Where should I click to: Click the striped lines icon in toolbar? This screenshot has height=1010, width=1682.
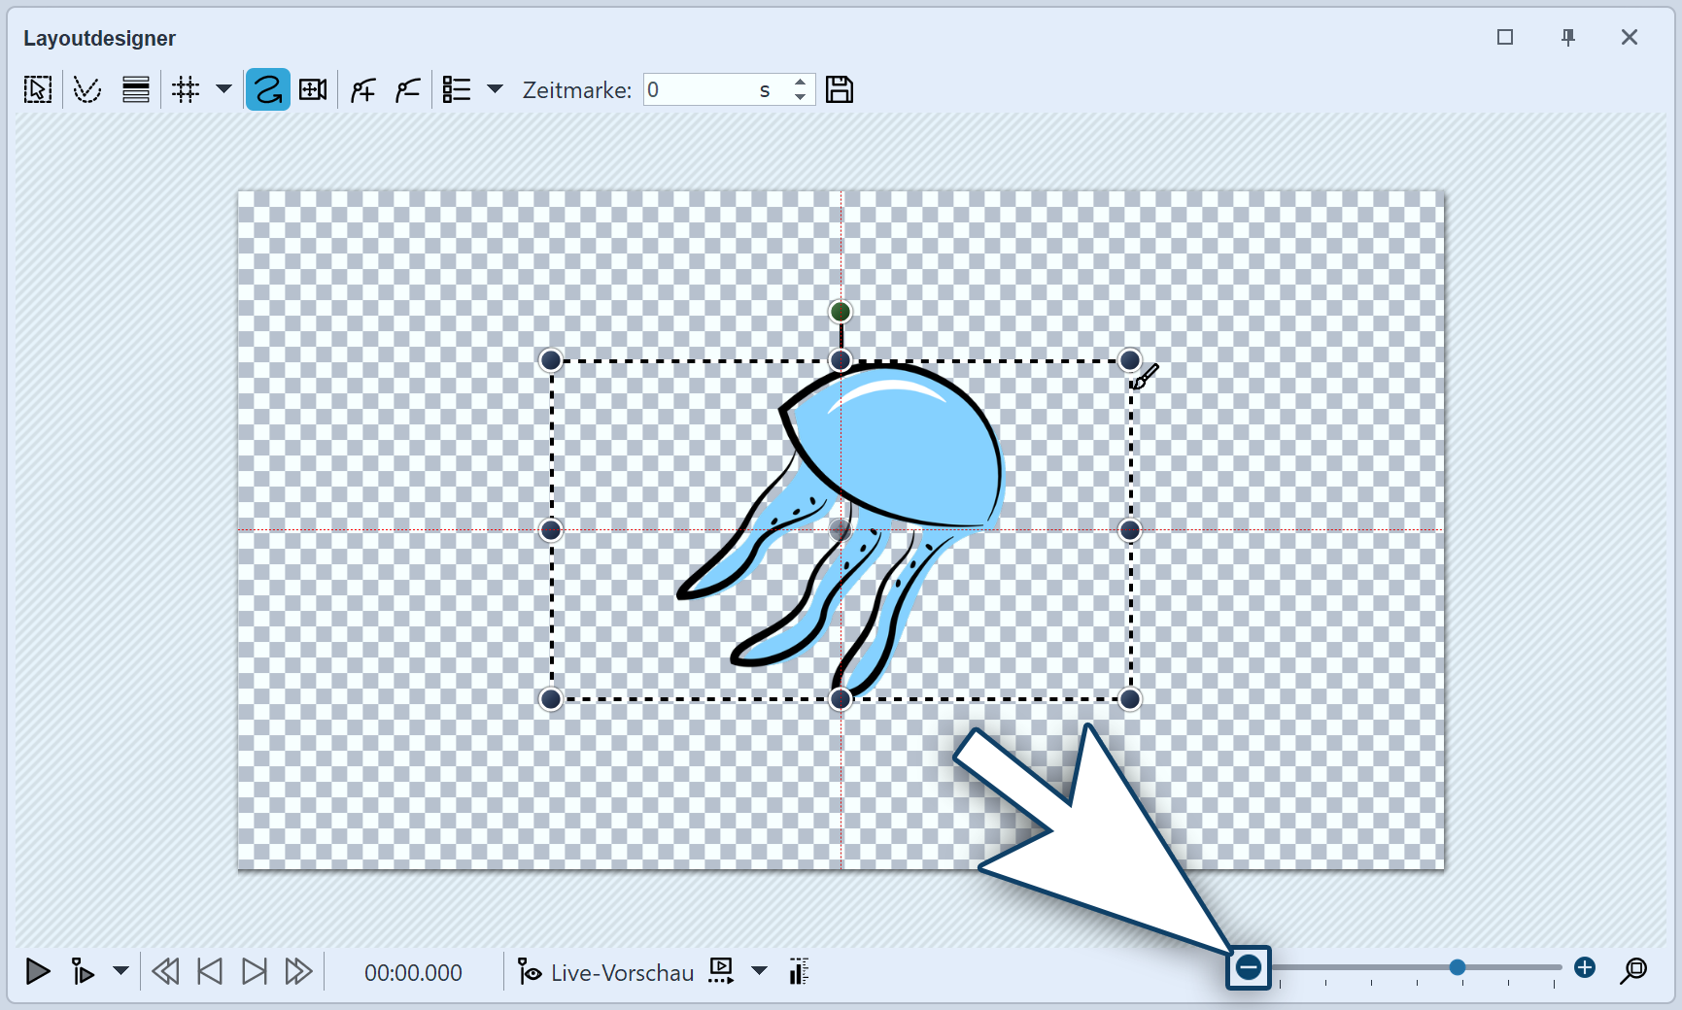(x=136, y=90)
